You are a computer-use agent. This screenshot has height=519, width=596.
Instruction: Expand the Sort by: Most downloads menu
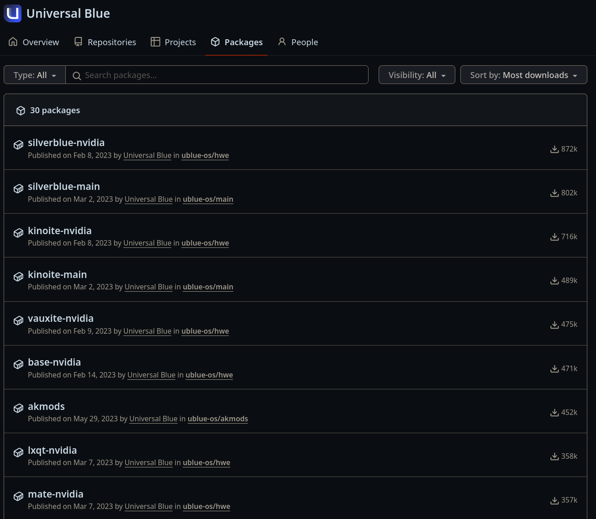(x=524, y=75)
